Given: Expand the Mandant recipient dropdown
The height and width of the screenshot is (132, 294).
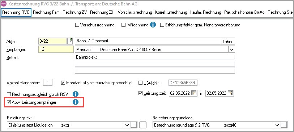Looking at the screenshot, I should click(231, 50).
